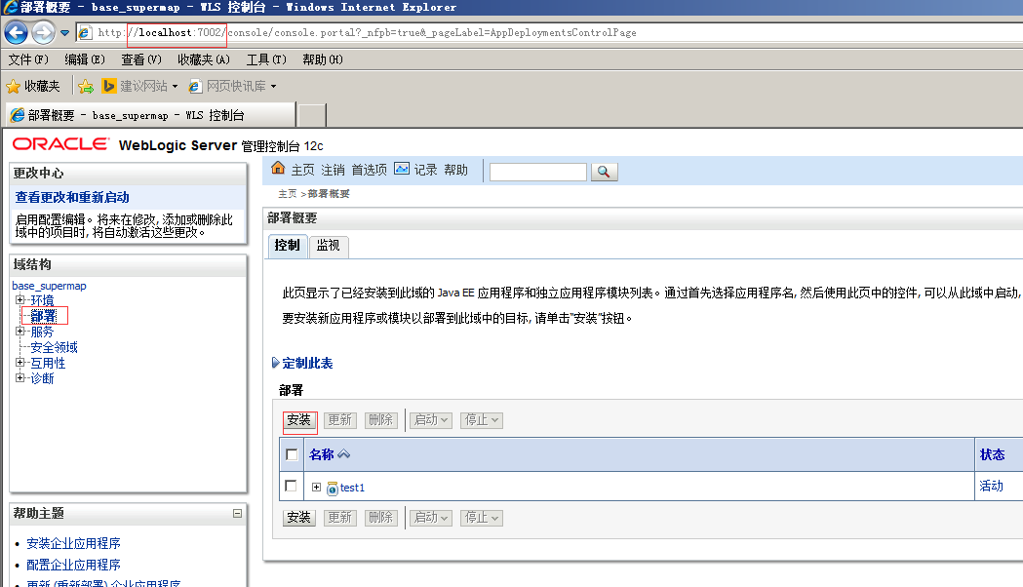Open the bottom 启动 dropdown
Image resolution: width=1023 pixels, height=587 pixels.
click(x=431, y=518)
